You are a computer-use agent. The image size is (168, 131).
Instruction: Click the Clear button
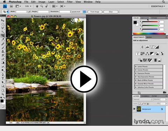click(111, 12)
